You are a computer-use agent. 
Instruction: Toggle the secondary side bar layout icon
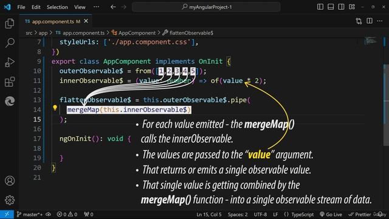pyautogui.click(x=341, y=7)
